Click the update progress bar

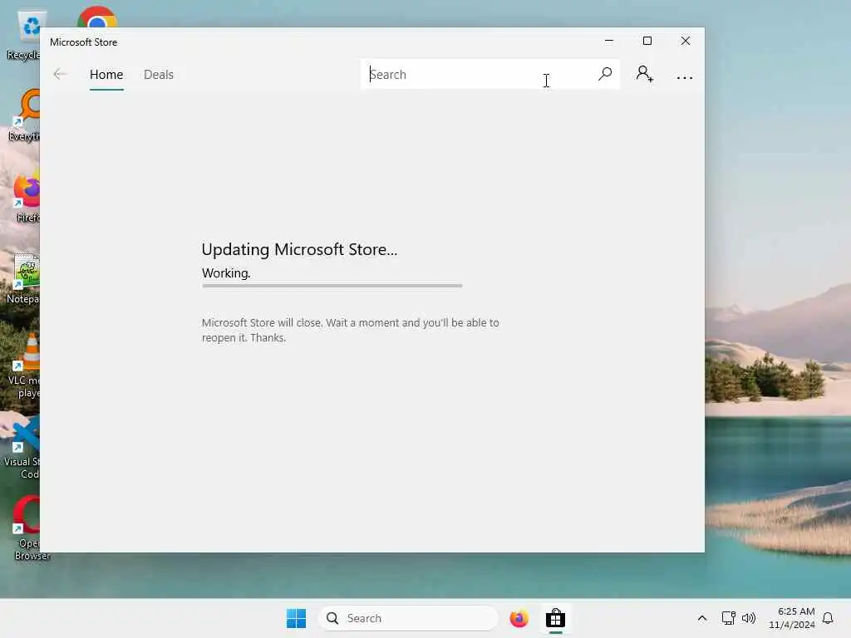[332, 286]
